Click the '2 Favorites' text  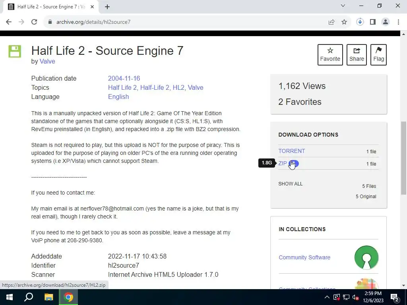[300, 102]
